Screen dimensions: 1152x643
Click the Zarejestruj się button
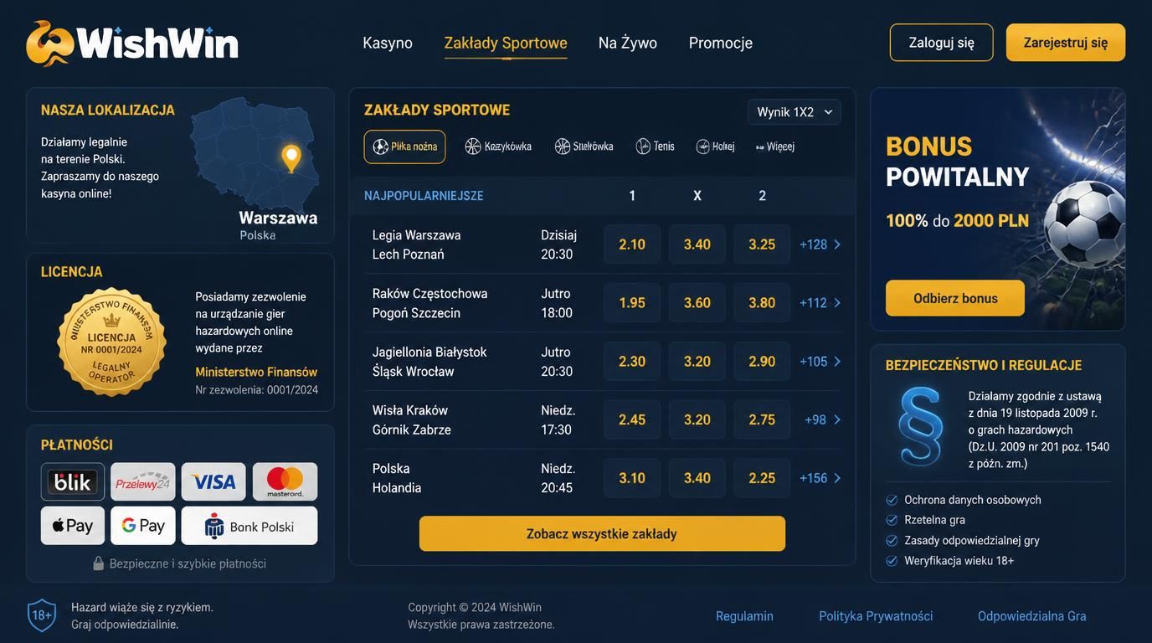coord(1066,43)
